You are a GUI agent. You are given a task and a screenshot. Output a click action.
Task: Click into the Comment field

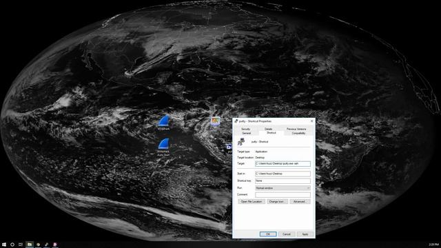[x=283, y=194]
